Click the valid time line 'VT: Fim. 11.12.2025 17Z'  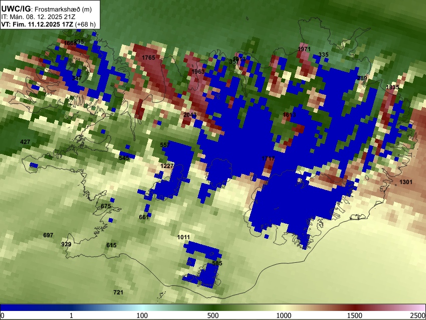[x=37, y=24]
